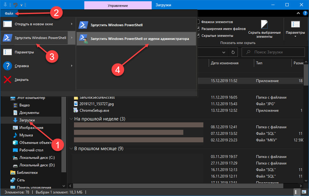Collapse the На прошлой неделе (3) group
This screenshot has height=196, width=309.
tap(71, 119)
